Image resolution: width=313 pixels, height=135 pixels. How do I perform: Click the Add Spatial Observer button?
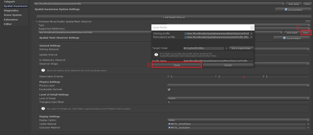point(174,17)
